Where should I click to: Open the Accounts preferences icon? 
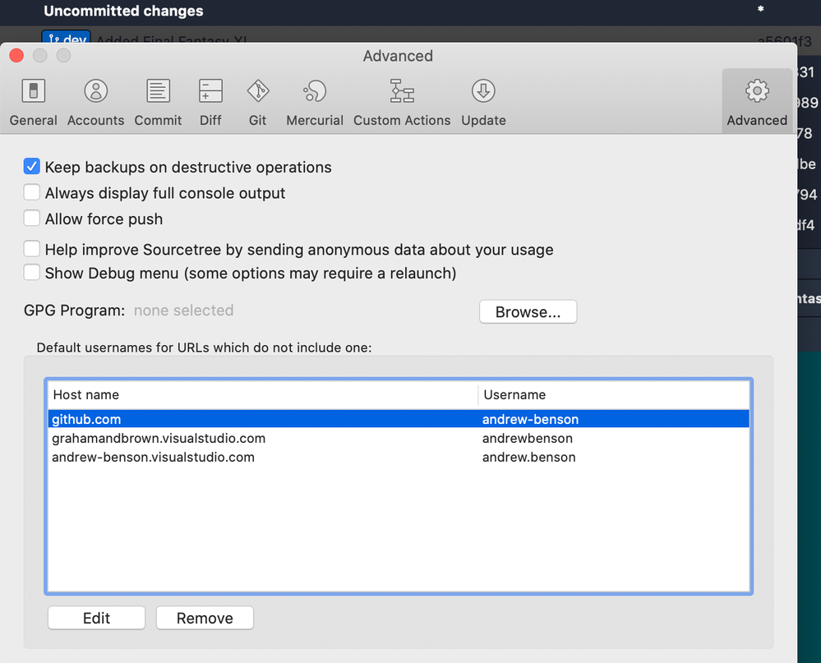[96, 91]
